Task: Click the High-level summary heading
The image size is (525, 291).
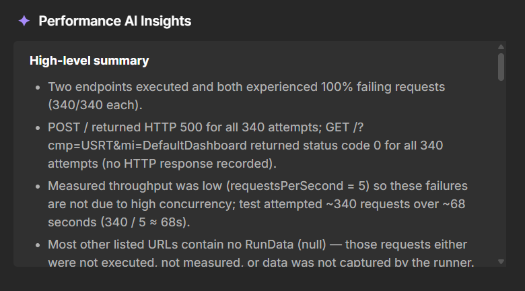Action: pos(89,61)
